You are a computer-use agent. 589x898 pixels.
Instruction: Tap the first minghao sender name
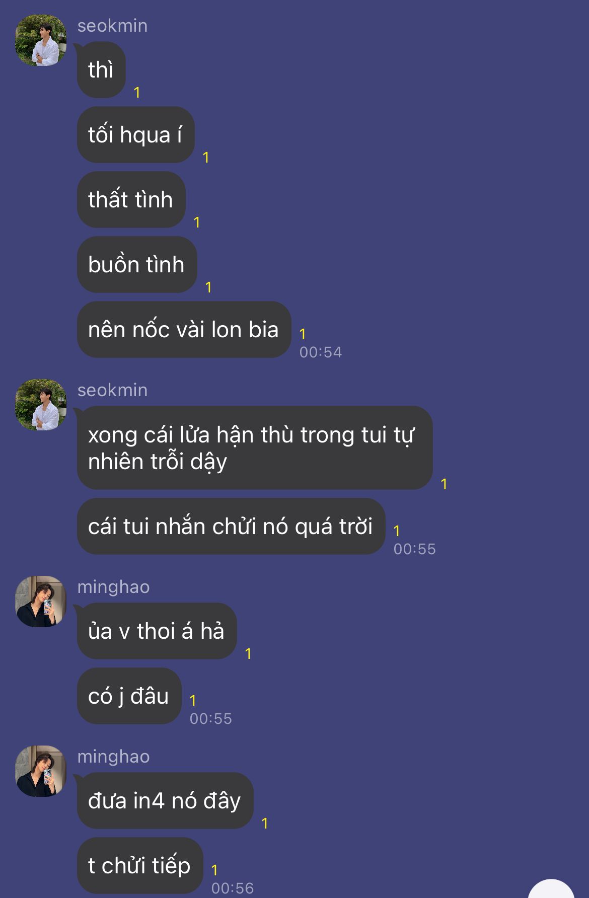[x=114, y=587]
